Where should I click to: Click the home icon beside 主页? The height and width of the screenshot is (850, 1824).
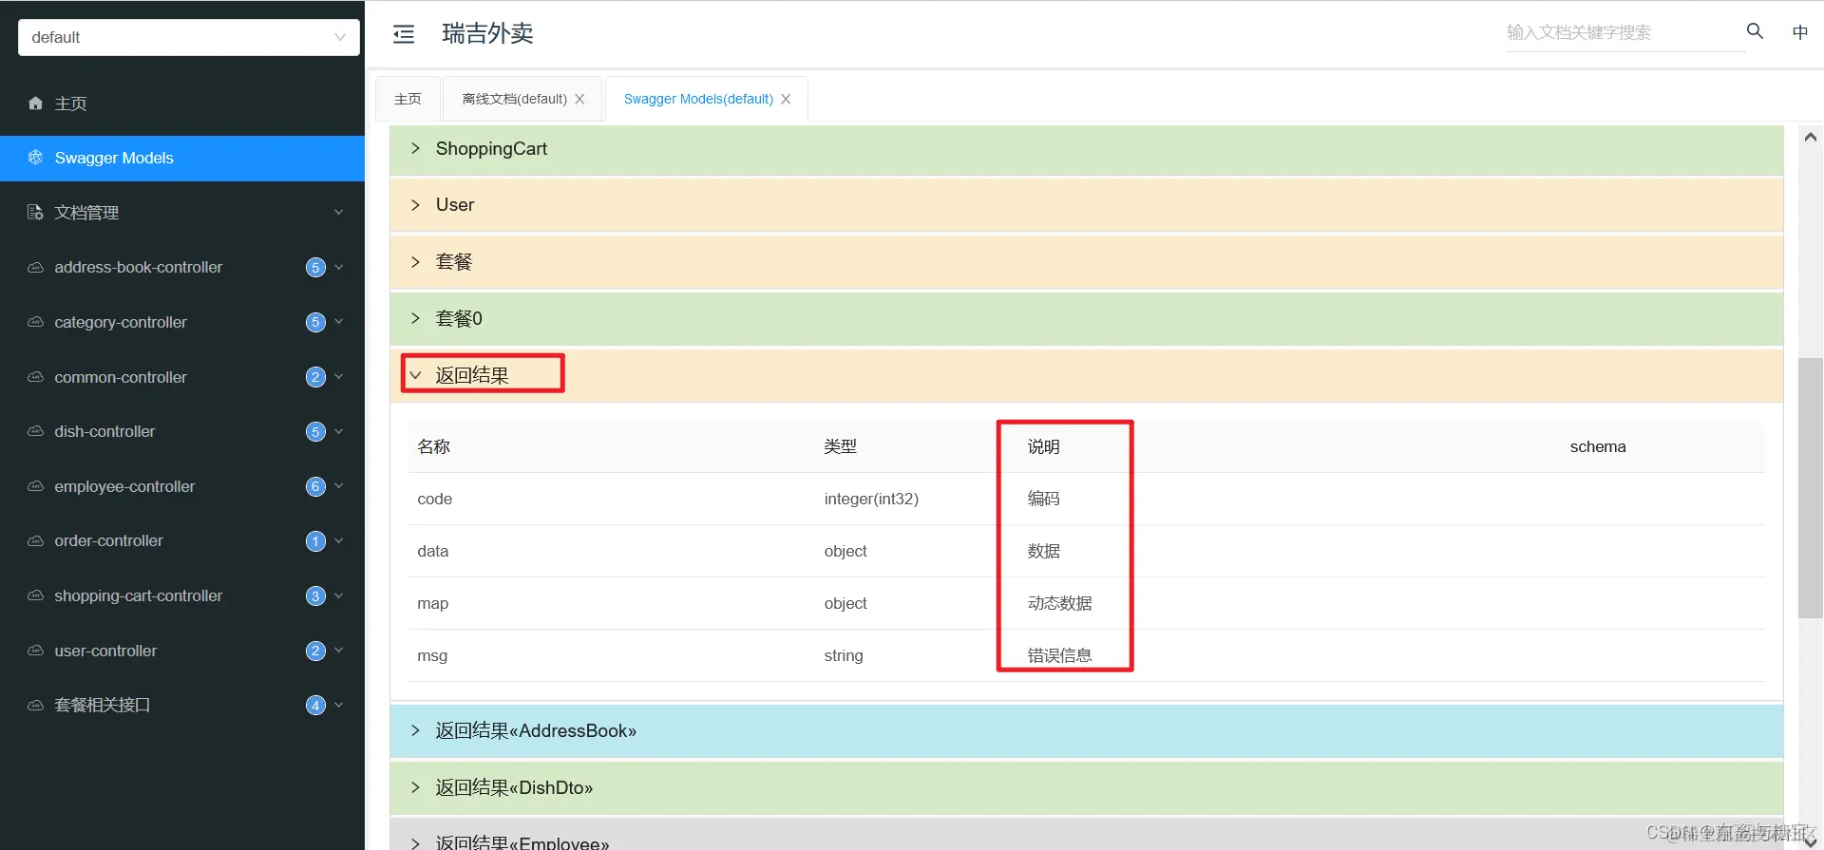(x=35, y=103)
